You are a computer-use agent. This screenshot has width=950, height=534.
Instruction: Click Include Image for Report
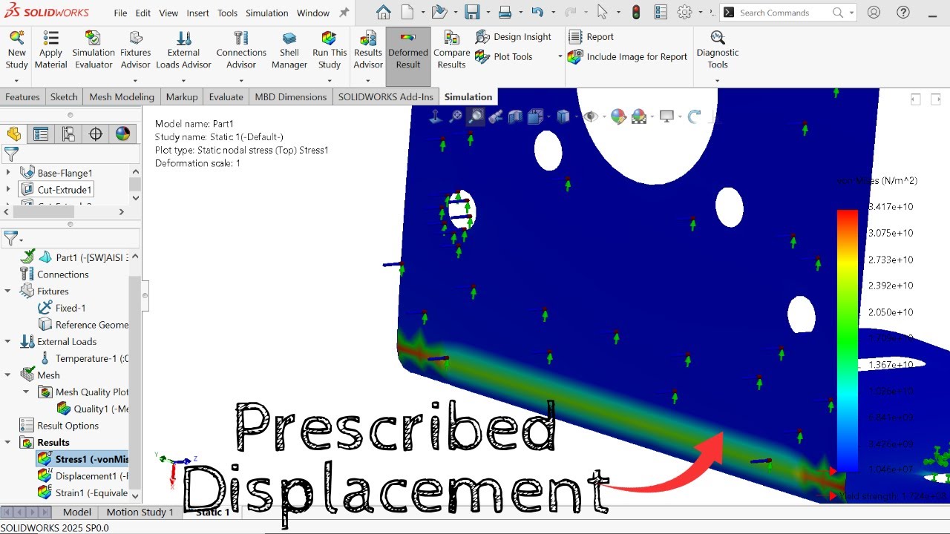coord(628,56)
